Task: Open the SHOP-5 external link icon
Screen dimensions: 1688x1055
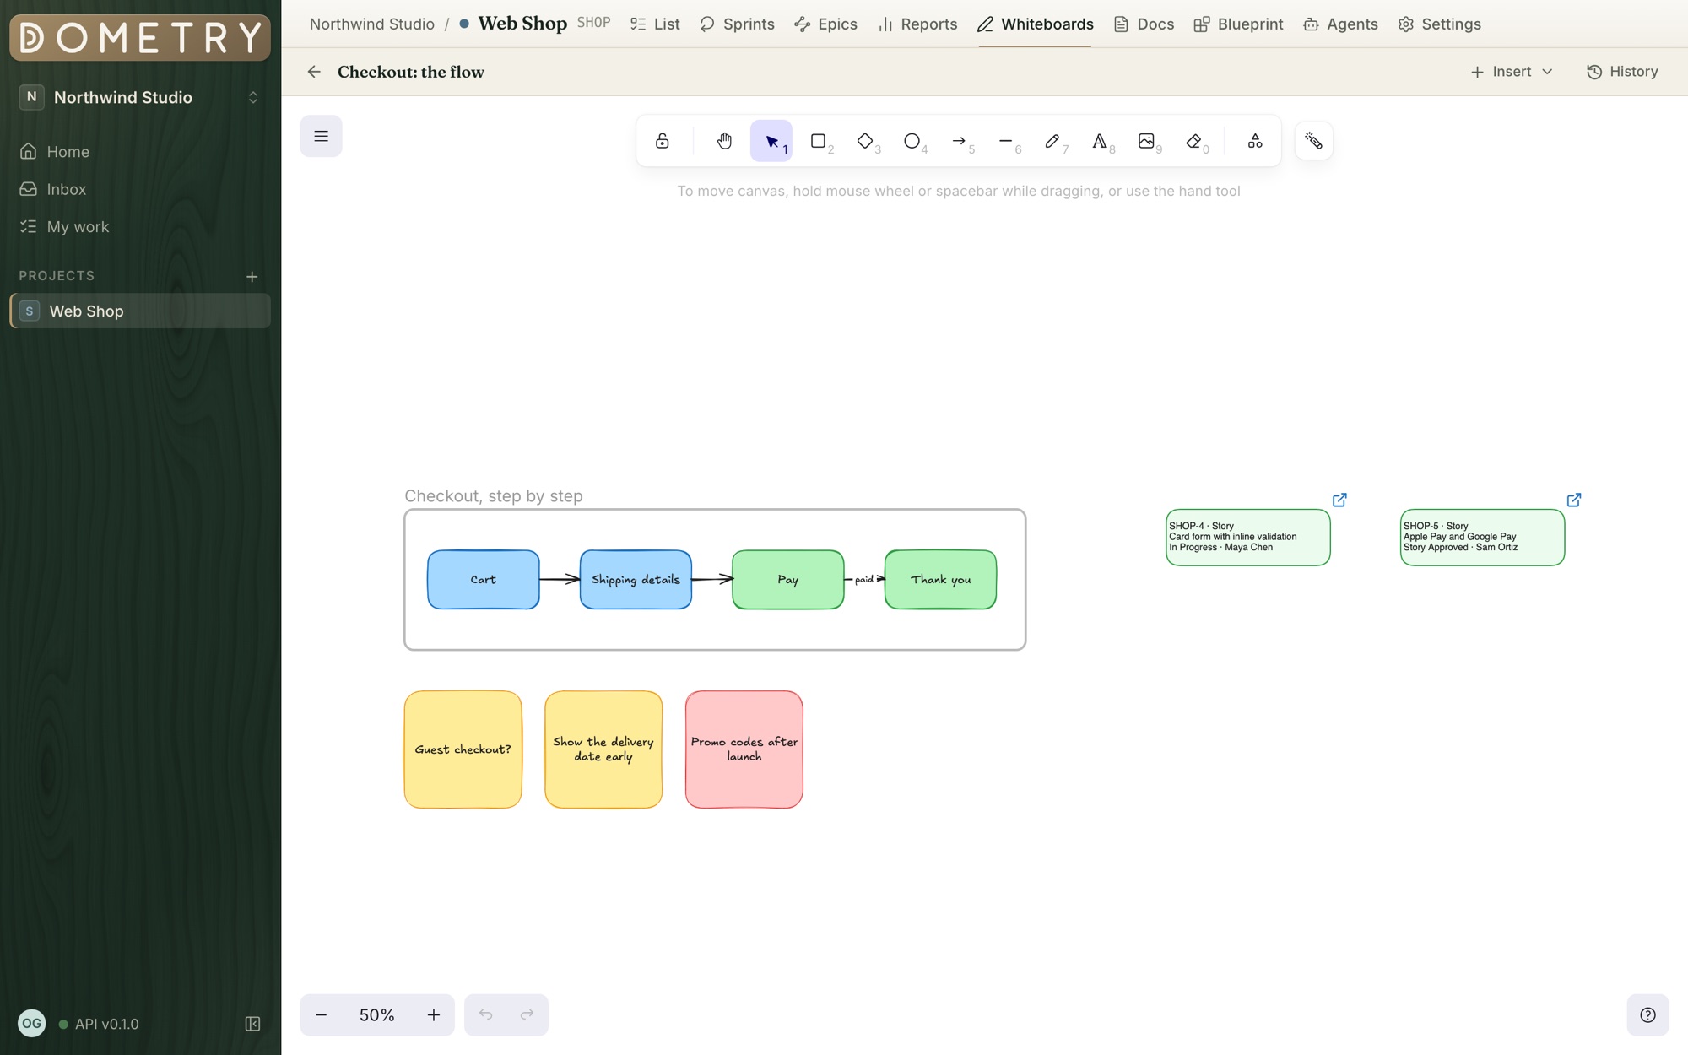Action: click(1574, 500)
